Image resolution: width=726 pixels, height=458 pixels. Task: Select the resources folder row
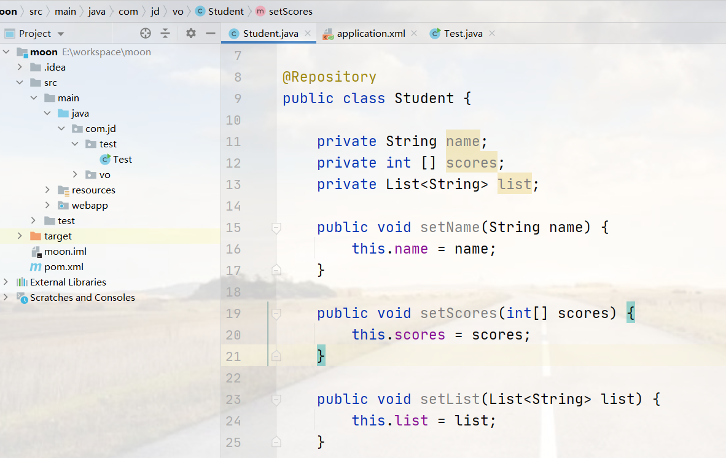pos(110,190)
